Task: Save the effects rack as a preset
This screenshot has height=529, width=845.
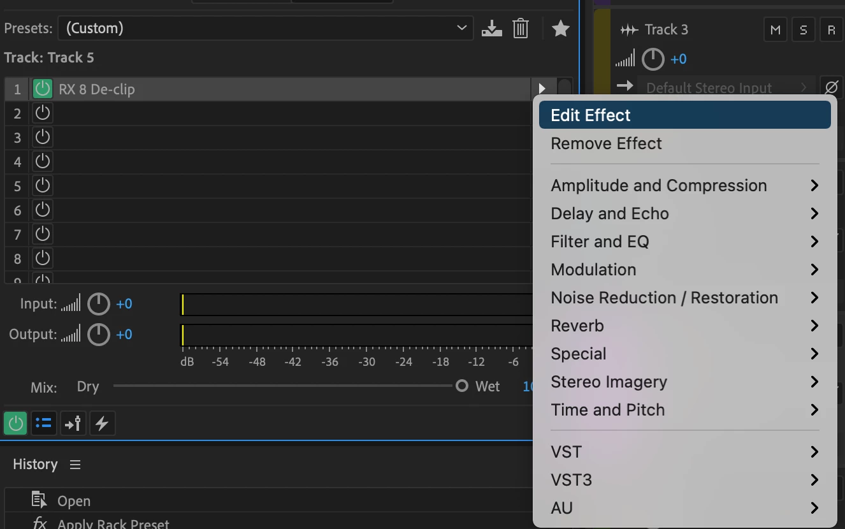Action: 492,28
